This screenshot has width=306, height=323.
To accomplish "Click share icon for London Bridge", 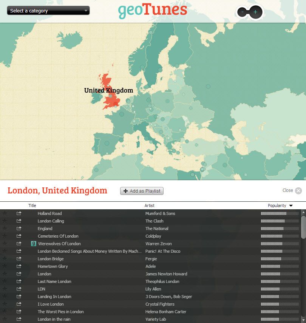I will pyautogui.click(x=19, y=259).
